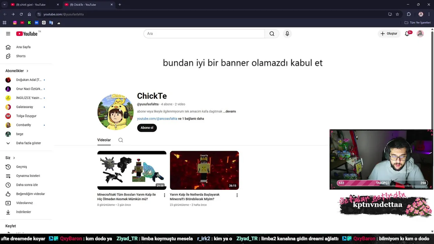Viewport: 434px width, 244px height.
Task: Click the 29:58 bosses video thumbnail
Action: (x=132, y=170)
